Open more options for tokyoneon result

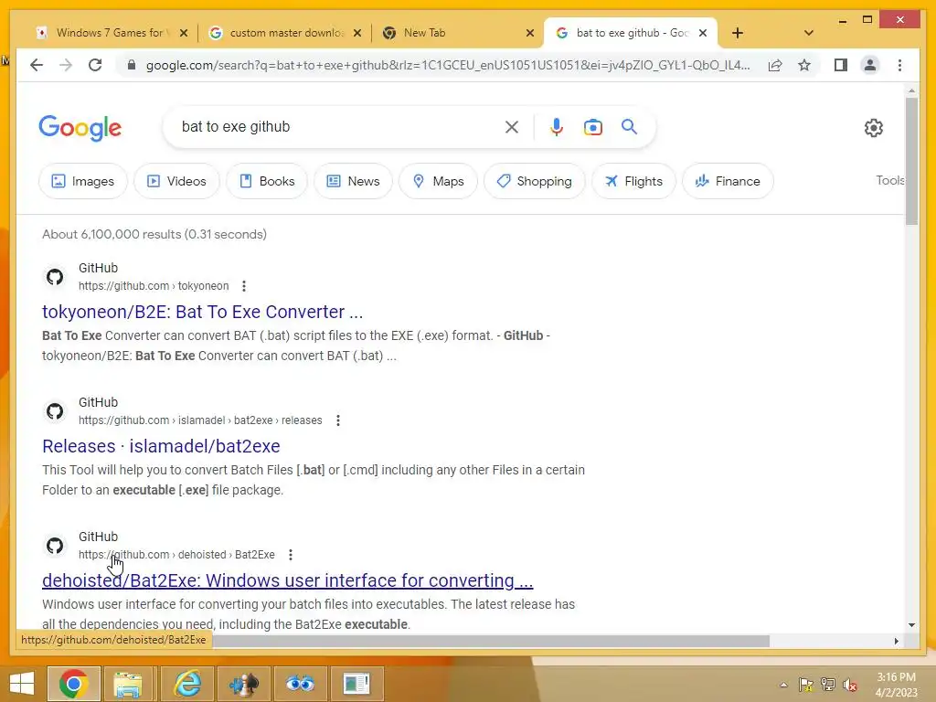243,286
